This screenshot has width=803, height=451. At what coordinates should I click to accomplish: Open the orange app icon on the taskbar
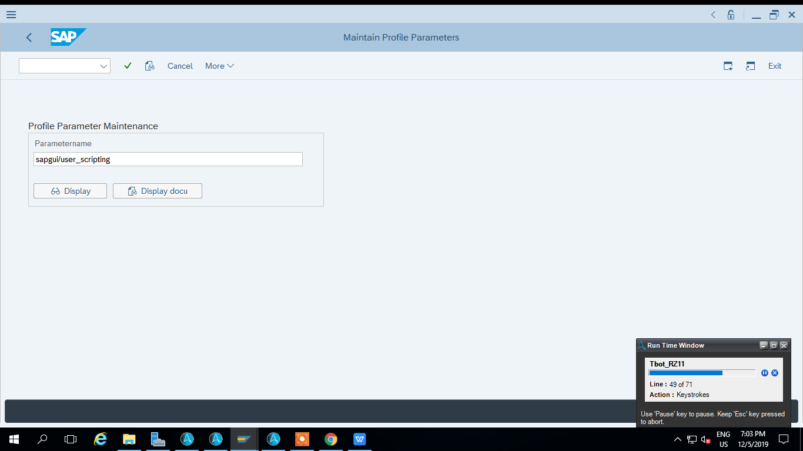(302, 439)
